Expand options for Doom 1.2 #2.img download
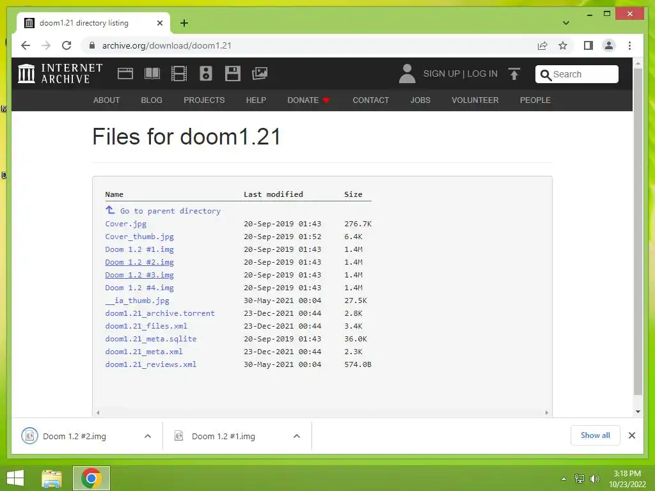 click(148, 436)
